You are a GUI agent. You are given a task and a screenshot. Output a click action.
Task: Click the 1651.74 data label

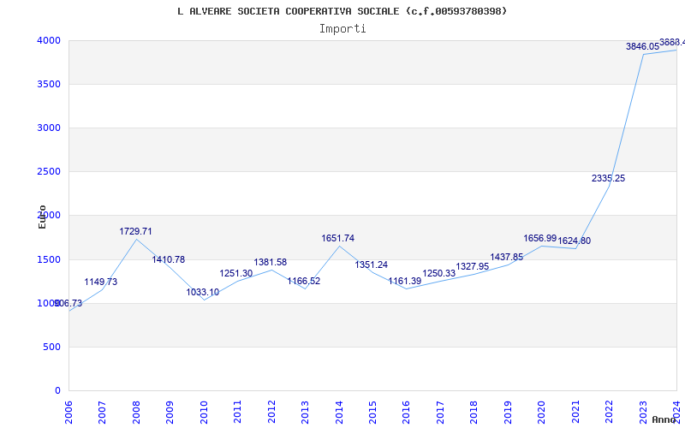pyautogui.click(x=338, y=239)
